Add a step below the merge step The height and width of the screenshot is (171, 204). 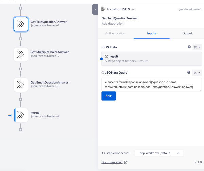21,129
